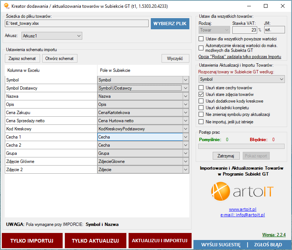Viewport: 292px width, 250px height.
Task: Click the app icon in the title bar
Action: (x=7, y=6)
